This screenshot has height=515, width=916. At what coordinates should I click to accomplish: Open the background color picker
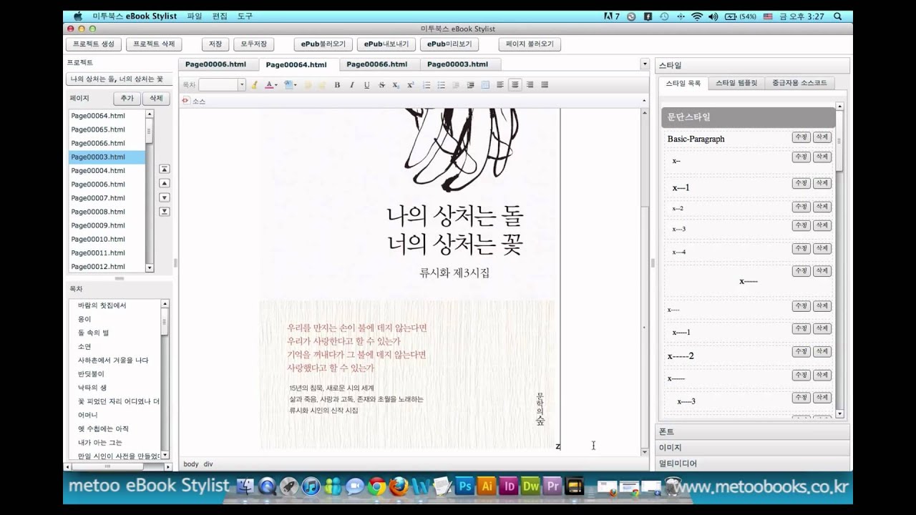pos(291,85)
